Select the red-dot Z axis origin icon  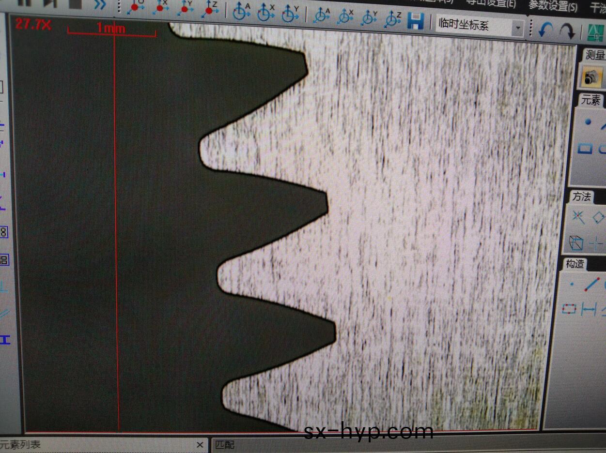click(x=210, y=9)
